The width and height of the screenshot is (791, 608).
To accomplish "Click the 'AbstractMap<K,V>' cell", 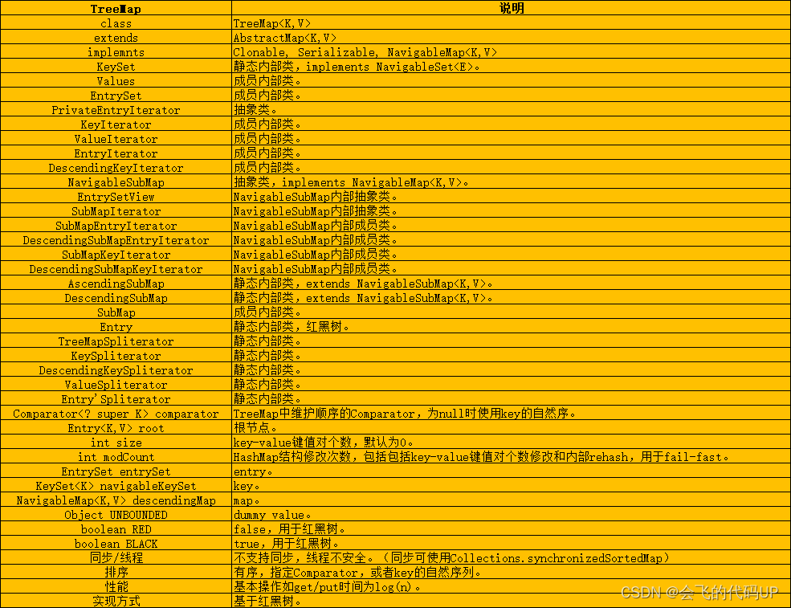I will coord(511,38).
